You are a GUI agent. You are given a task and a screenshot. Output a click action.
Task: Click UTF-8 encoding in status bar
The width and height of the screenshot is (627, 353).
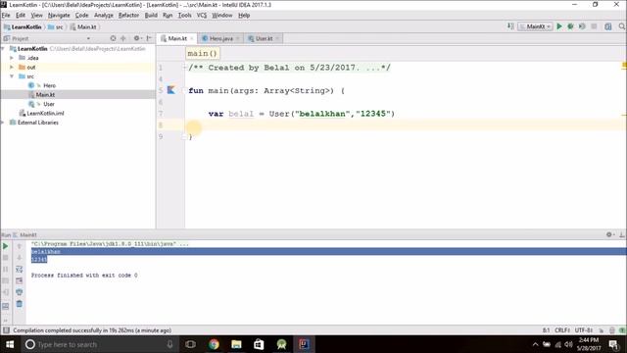pyautogui.click(x=584, y=330)
